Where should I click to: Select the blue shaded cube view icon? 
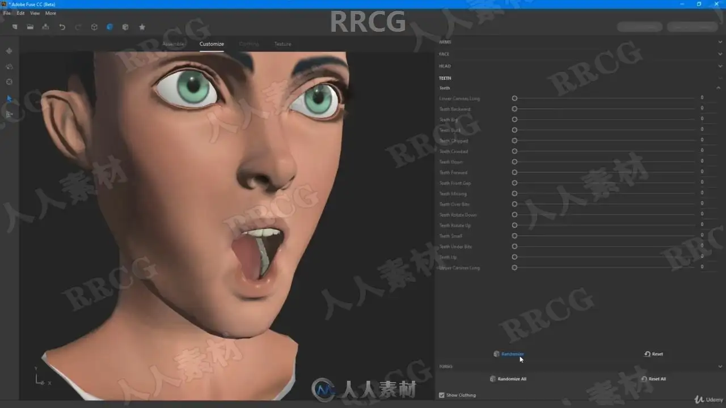tap(109, 27)
